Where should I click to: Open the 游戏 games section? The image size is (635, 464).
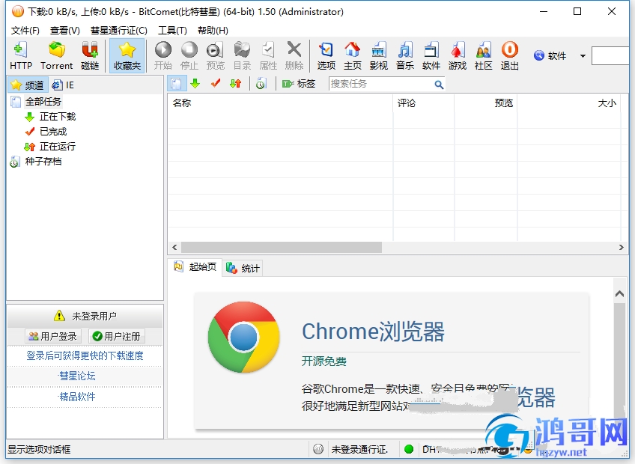coord(458,56)
